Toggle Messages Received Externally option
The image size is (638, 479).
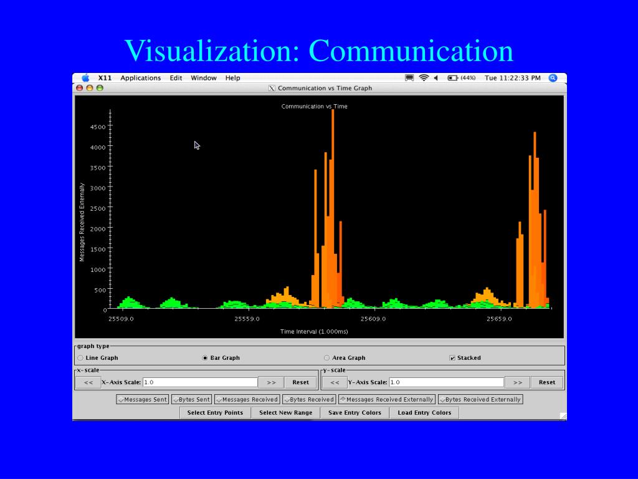point(387,400)
